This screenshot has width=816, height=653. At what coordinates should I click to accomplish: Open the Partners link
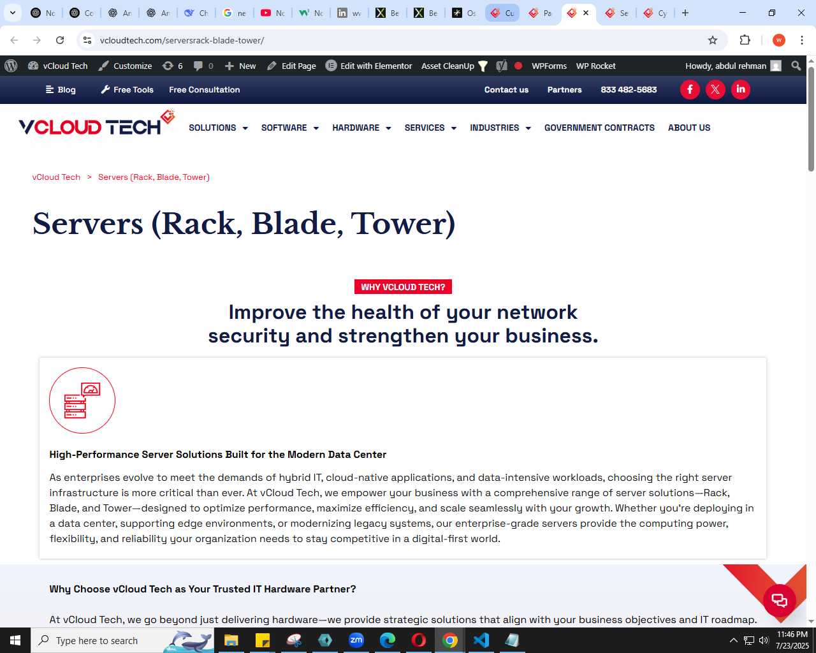click(564, 89)
